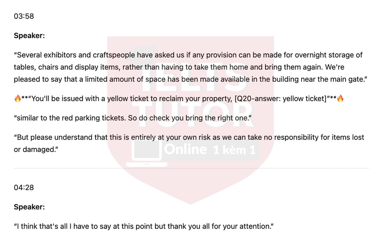Click the horizontal divider above 04:28
Image resolution: width=381 pixels, height=238 pixels.
[191, 168]
